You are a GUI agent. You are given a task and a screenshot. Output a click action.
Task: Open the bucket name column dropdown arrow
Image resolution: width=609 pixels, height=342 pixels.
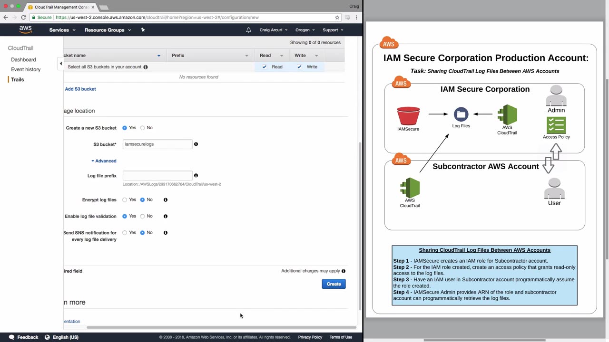click(159, 56)
